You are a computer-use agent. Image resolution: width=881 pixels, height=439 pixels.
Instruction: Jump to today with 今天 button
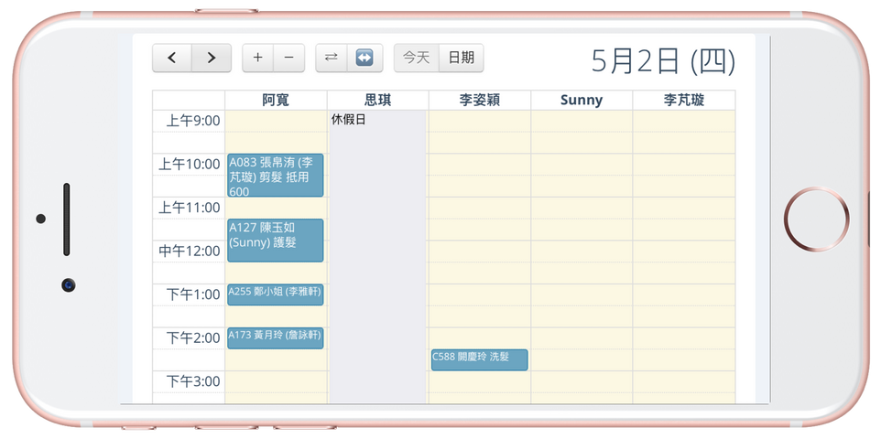[416, 58]
